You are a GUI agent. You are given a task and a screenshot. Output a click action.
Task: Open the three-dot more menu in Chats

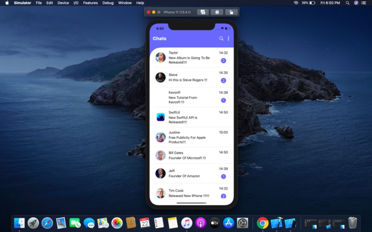(228, 38)
